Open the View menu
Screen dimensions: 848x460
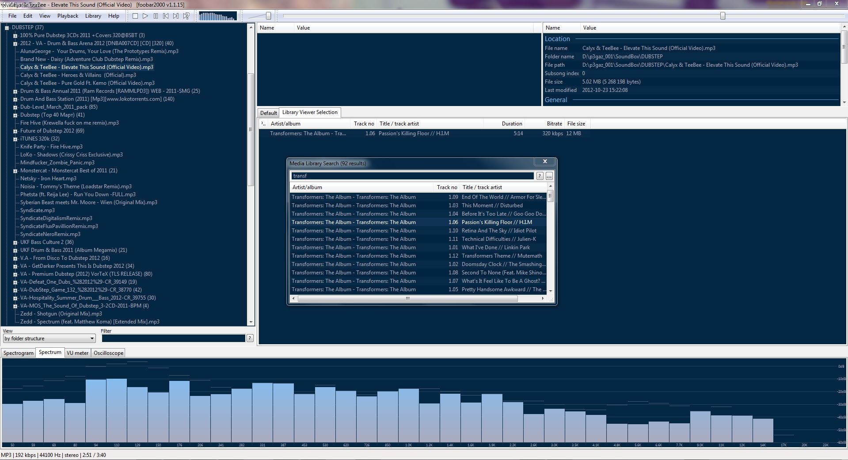click(45, 16)
